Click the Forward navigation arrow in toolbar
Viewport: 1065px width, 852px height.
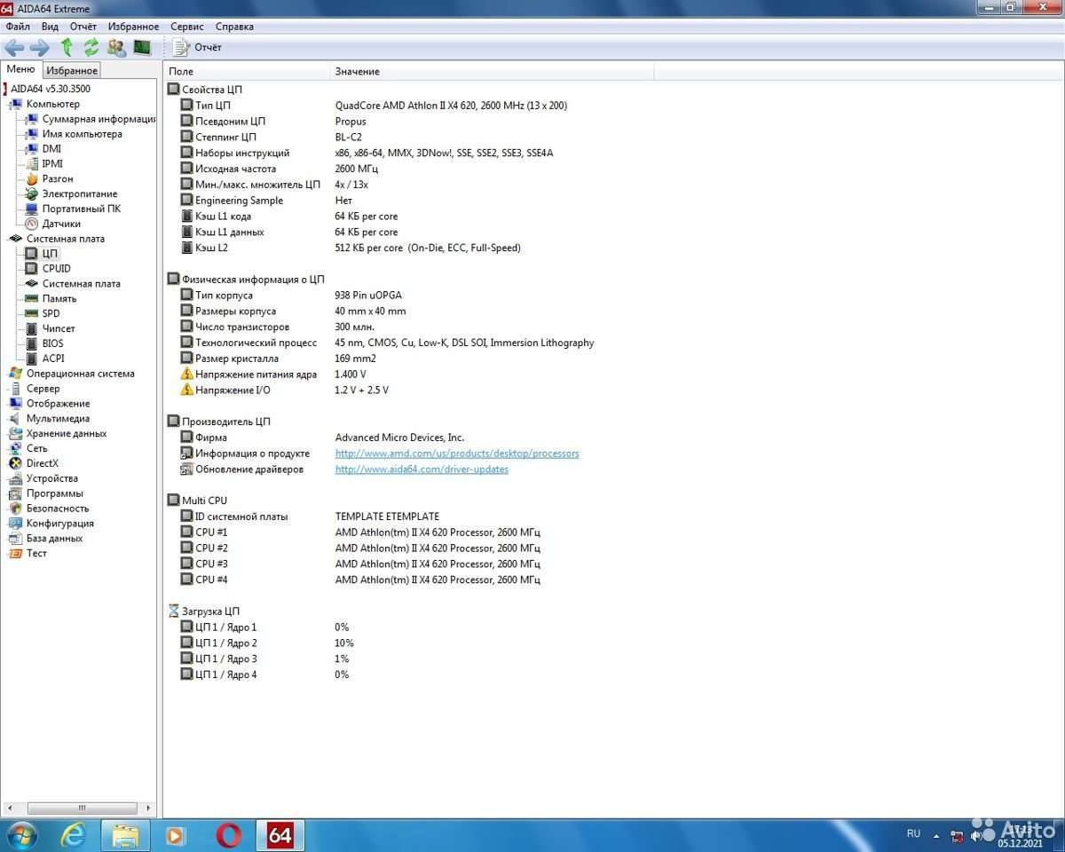click(40, 47)
